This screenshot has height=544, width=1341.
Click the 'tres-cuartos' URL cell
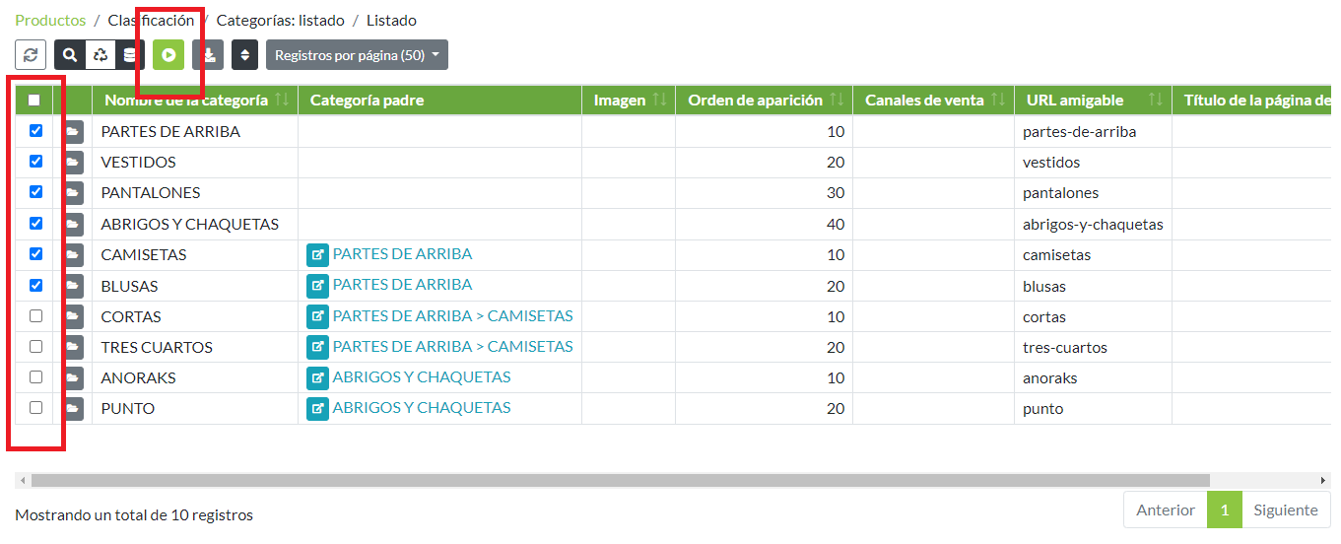coord(1093,348)
